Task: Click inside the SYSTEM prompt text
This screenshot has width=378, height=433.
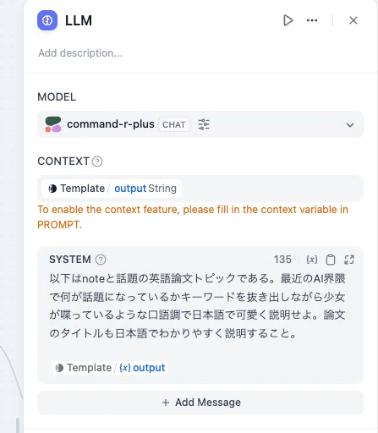Action: tap(197, 306)
